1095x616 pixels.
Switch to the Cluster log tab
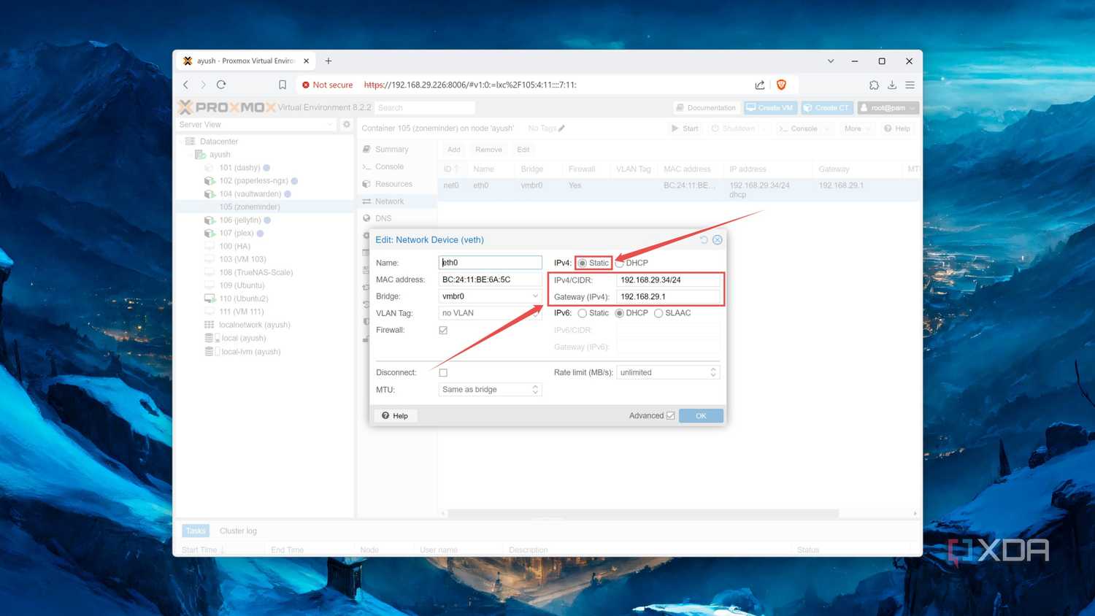[x=238, y=531]
